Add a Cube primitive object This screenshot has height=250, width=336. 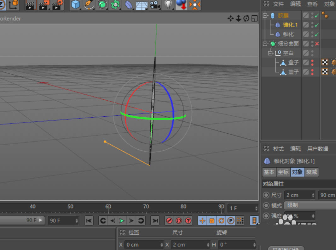pos(76,5)
